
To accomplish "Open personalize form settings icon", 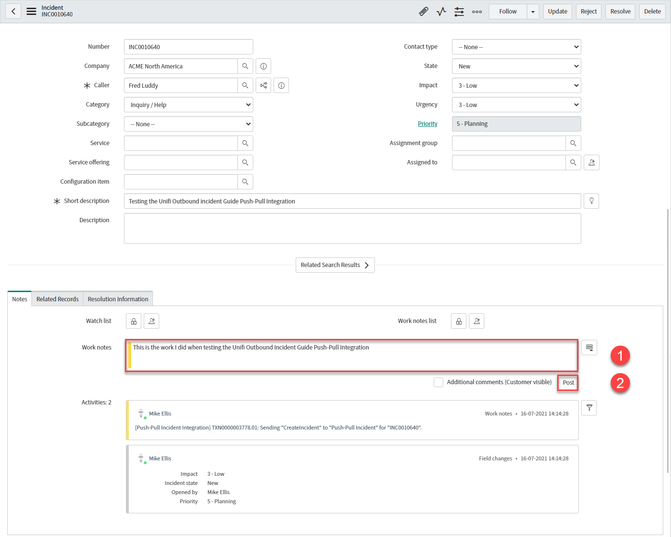I will (459, 12).
